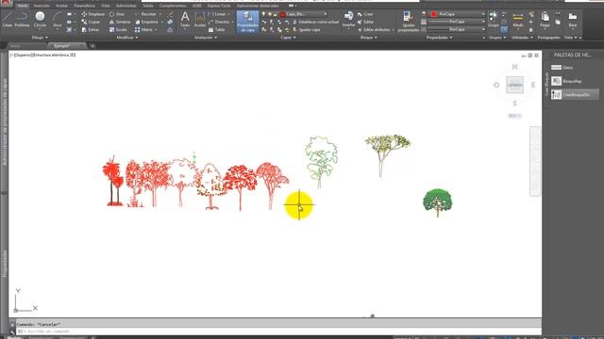Switch to the Express Tools tab

coord(219,6)
